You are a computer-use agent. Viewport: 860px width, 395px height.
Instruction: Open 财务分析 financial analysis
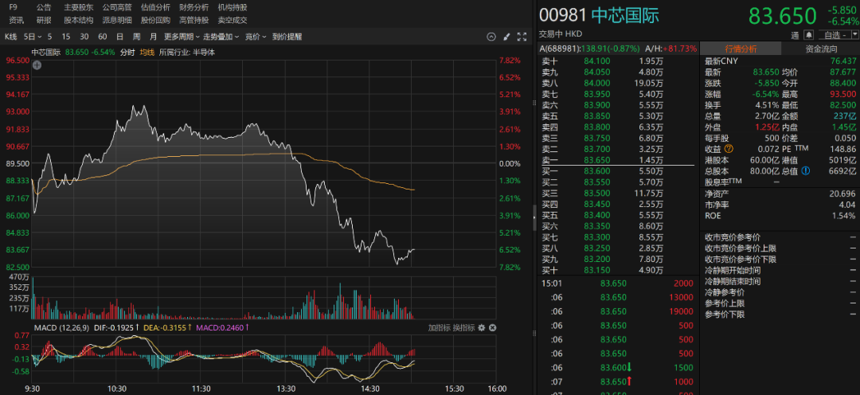pyautogui.click(x=193, y=7)
